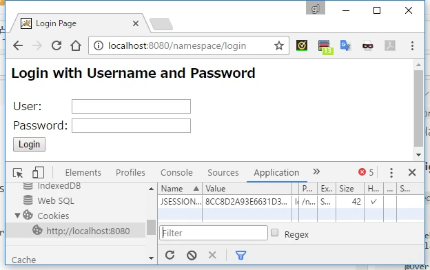Open the greyed PDF extension icon
The height and width of the screenshot is (270, 430).
(390, 45)
